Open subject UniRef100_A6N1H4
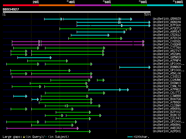Screen dimensions: 186x139 click(x=167, y=22)
